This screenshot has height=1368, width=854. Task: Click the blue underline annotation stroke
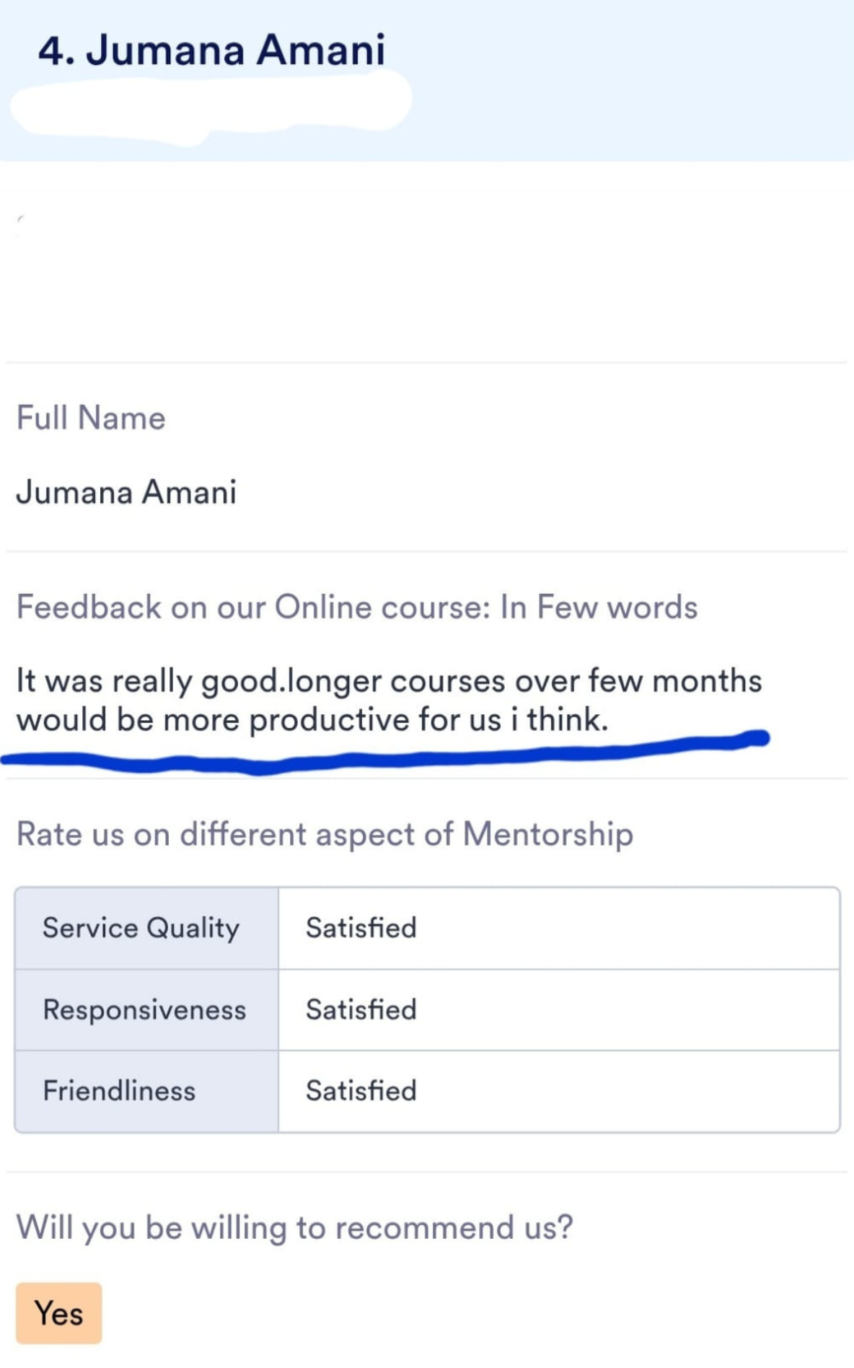point(384,754)
